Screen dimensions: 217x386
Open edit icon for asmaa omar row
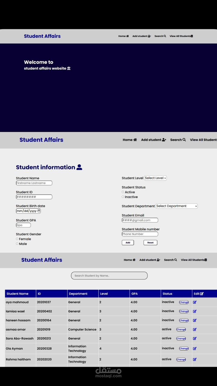tap(195, 330)
